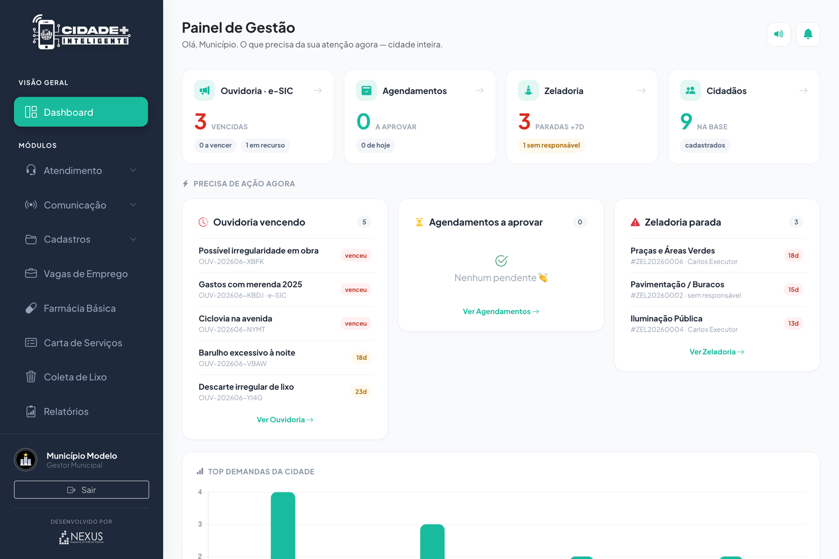Click 'Nenhum pendente' empty state text

pyautogui.click(x=501, y=278)
